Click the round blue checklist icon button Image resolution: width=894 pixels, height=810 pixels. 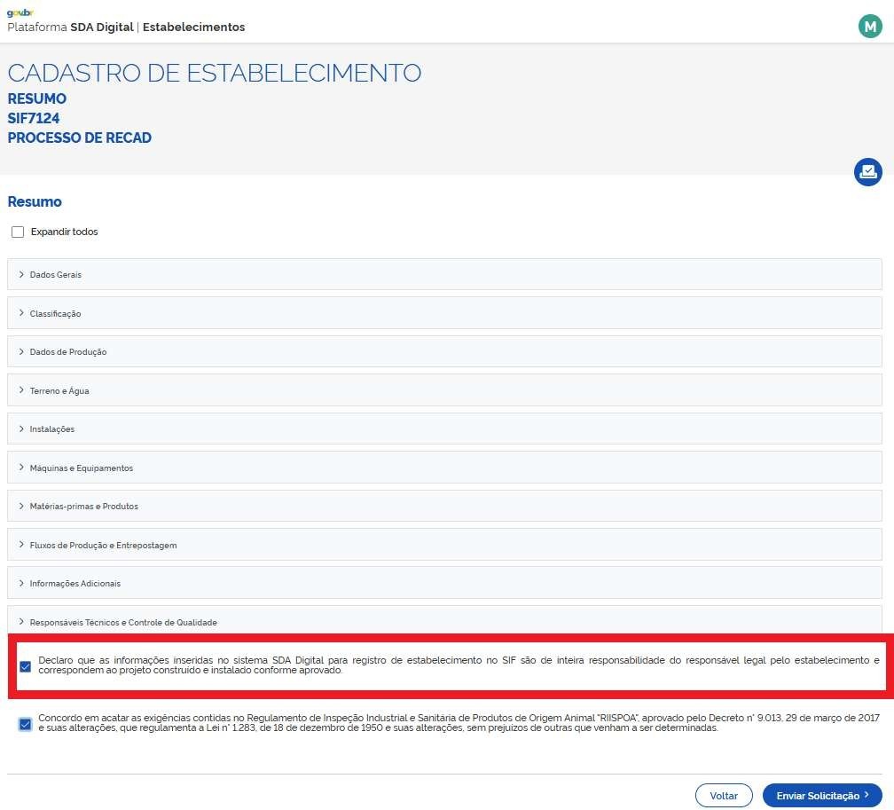867,171
